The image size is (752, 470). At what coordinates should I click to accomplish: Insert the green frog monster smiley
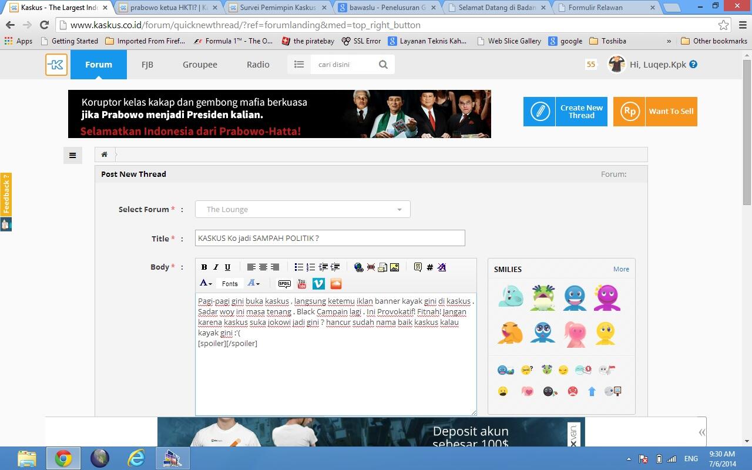click(542, 298)
